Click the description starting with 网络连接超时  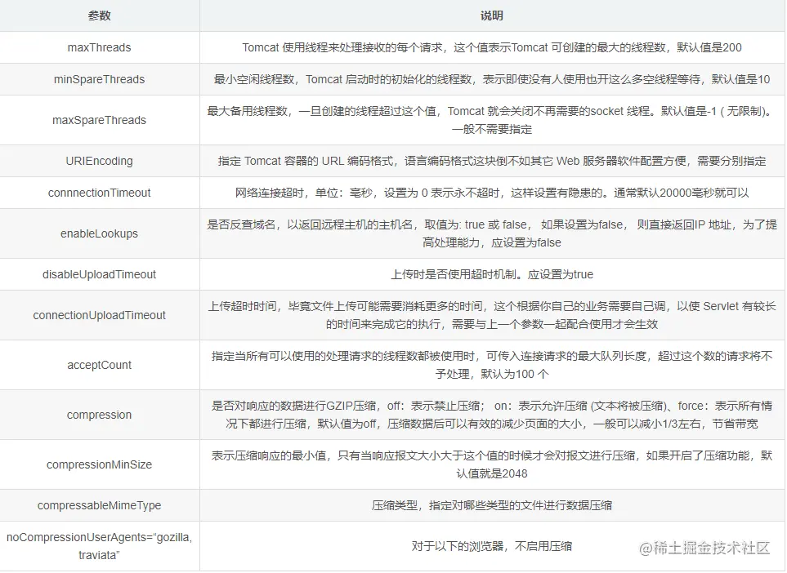[492, 193]
